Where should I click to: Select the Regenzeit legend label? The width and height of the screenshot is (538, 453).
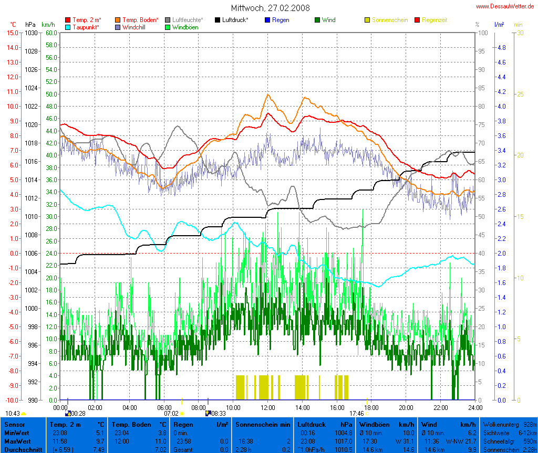point(434,20)
